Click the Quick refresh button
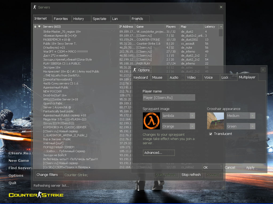 click(x=166, y=175)
